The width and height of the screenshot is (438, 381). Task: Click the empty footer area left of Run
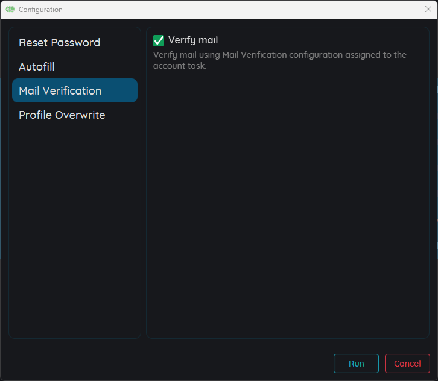click(x=169, y=364)
